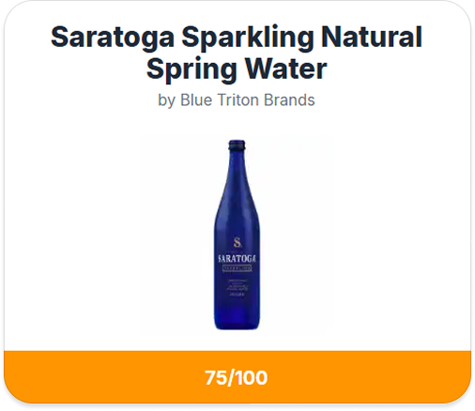Click the Saratoga bottle product image
Screen dimensions: 475x411
pos(237,235)
